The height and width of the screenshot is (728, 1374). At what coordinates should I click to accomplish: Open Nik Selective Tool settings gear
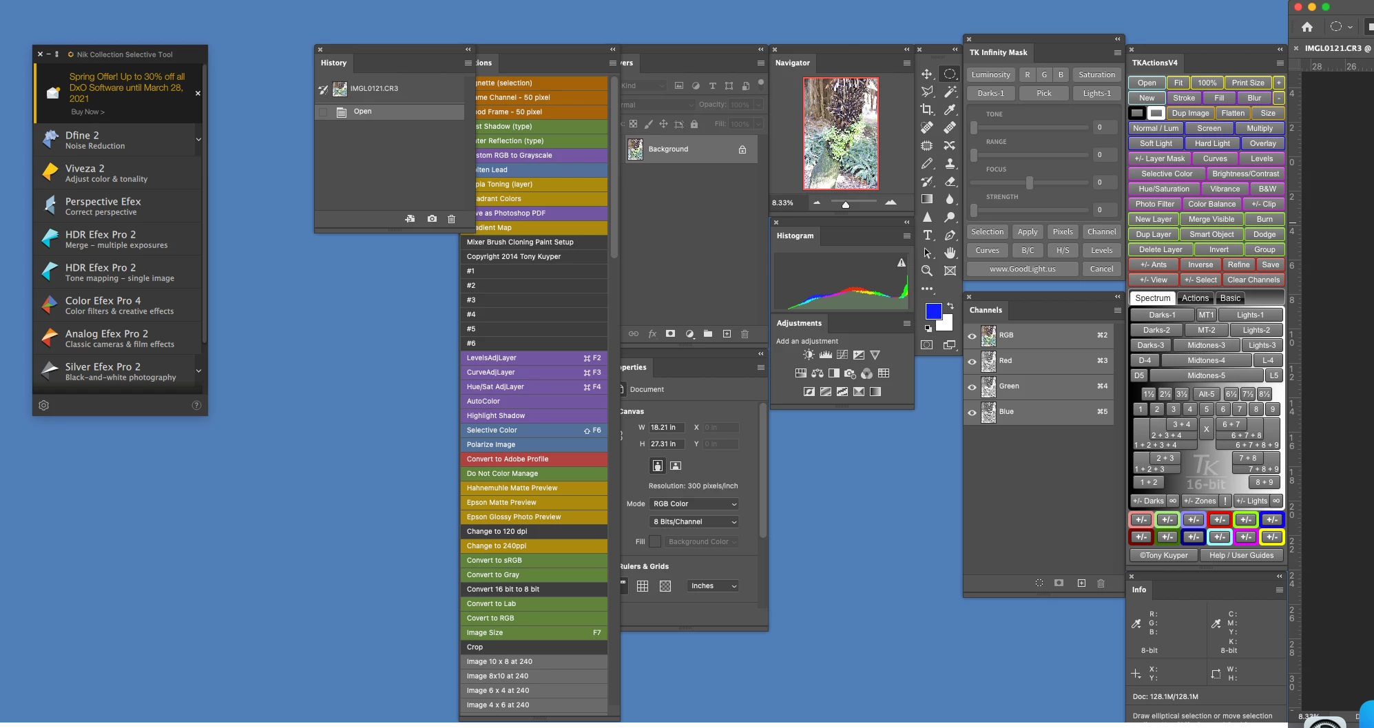(x=44, y=406)
